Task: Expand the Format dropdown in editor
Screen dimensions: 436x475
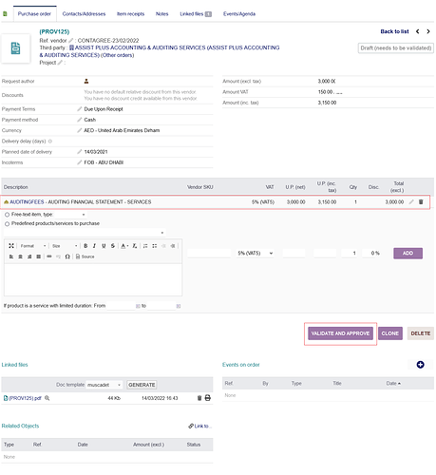Action: click(33, 246)
